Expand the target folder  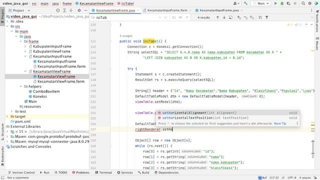(x=7, y=116)
